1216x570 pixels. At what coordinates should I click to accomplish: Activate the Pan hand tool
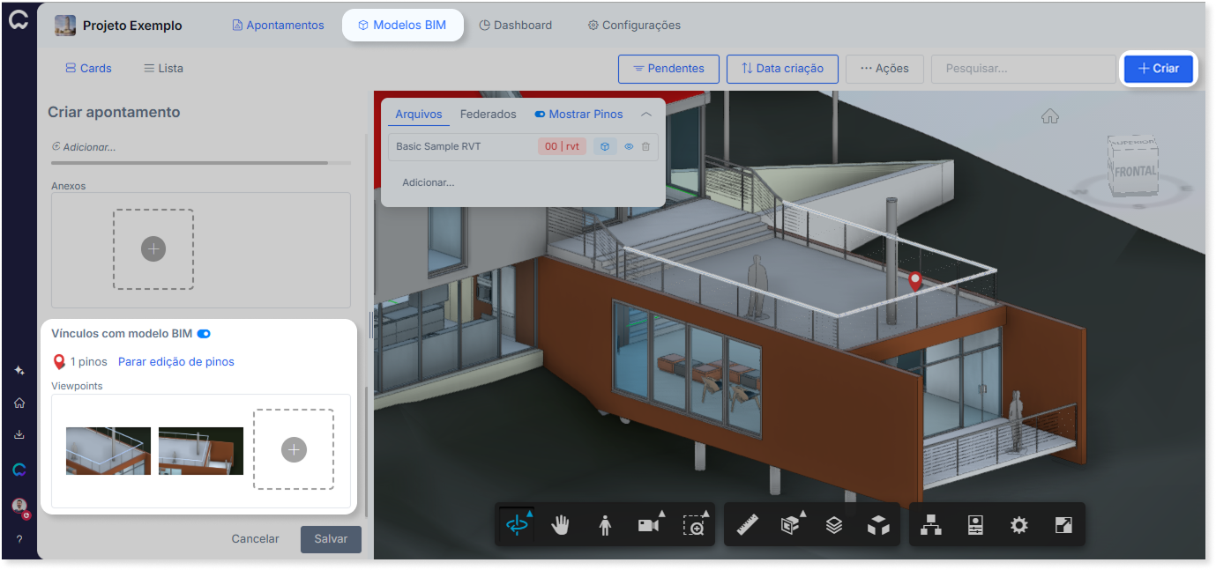561,525
